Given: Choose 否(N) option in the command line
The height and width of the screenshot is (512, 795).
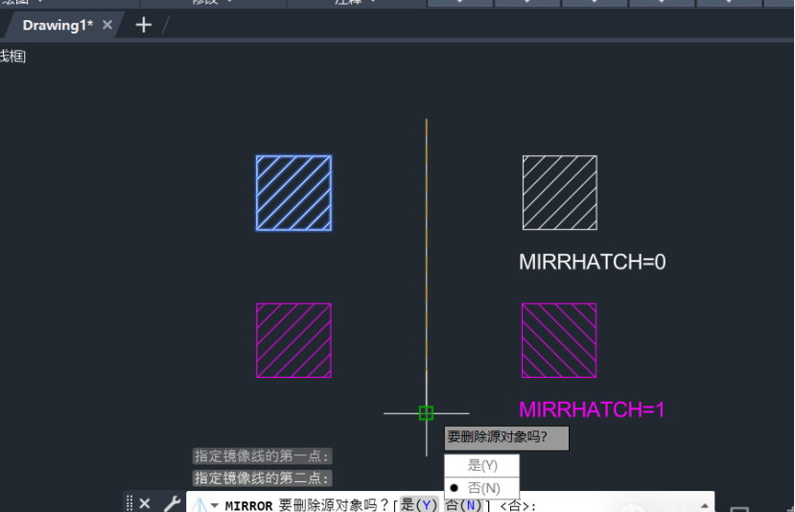Looking at the screenshot, I should pyautogui.click(x=464, y=505).
